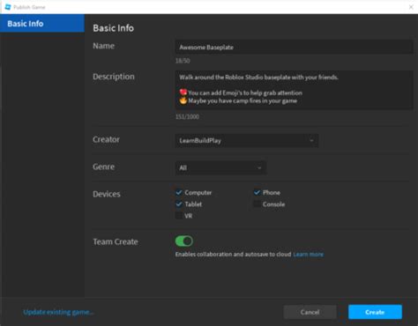Turn off the Team Create toggle

point(184,241)
